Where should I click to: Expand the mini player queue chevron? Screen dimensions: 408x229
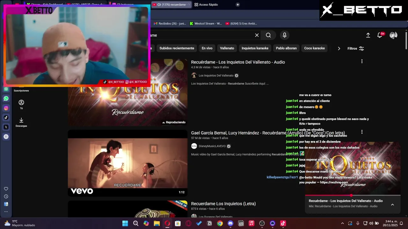392,205
